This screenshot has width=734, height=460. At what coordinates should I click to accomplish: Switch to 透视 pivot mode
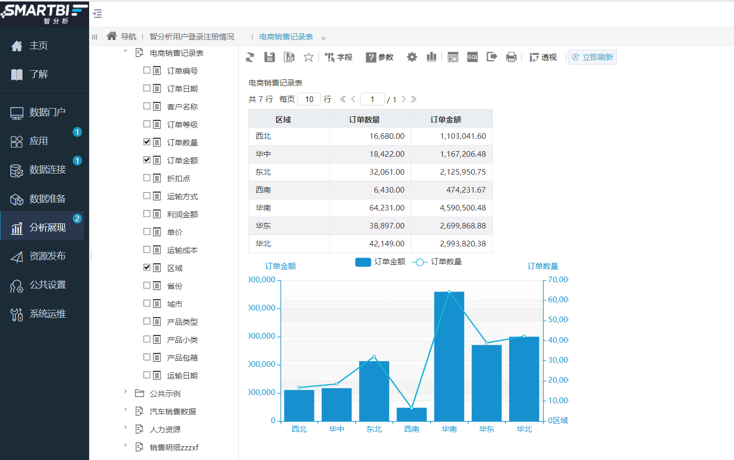[x=543, y=57]
